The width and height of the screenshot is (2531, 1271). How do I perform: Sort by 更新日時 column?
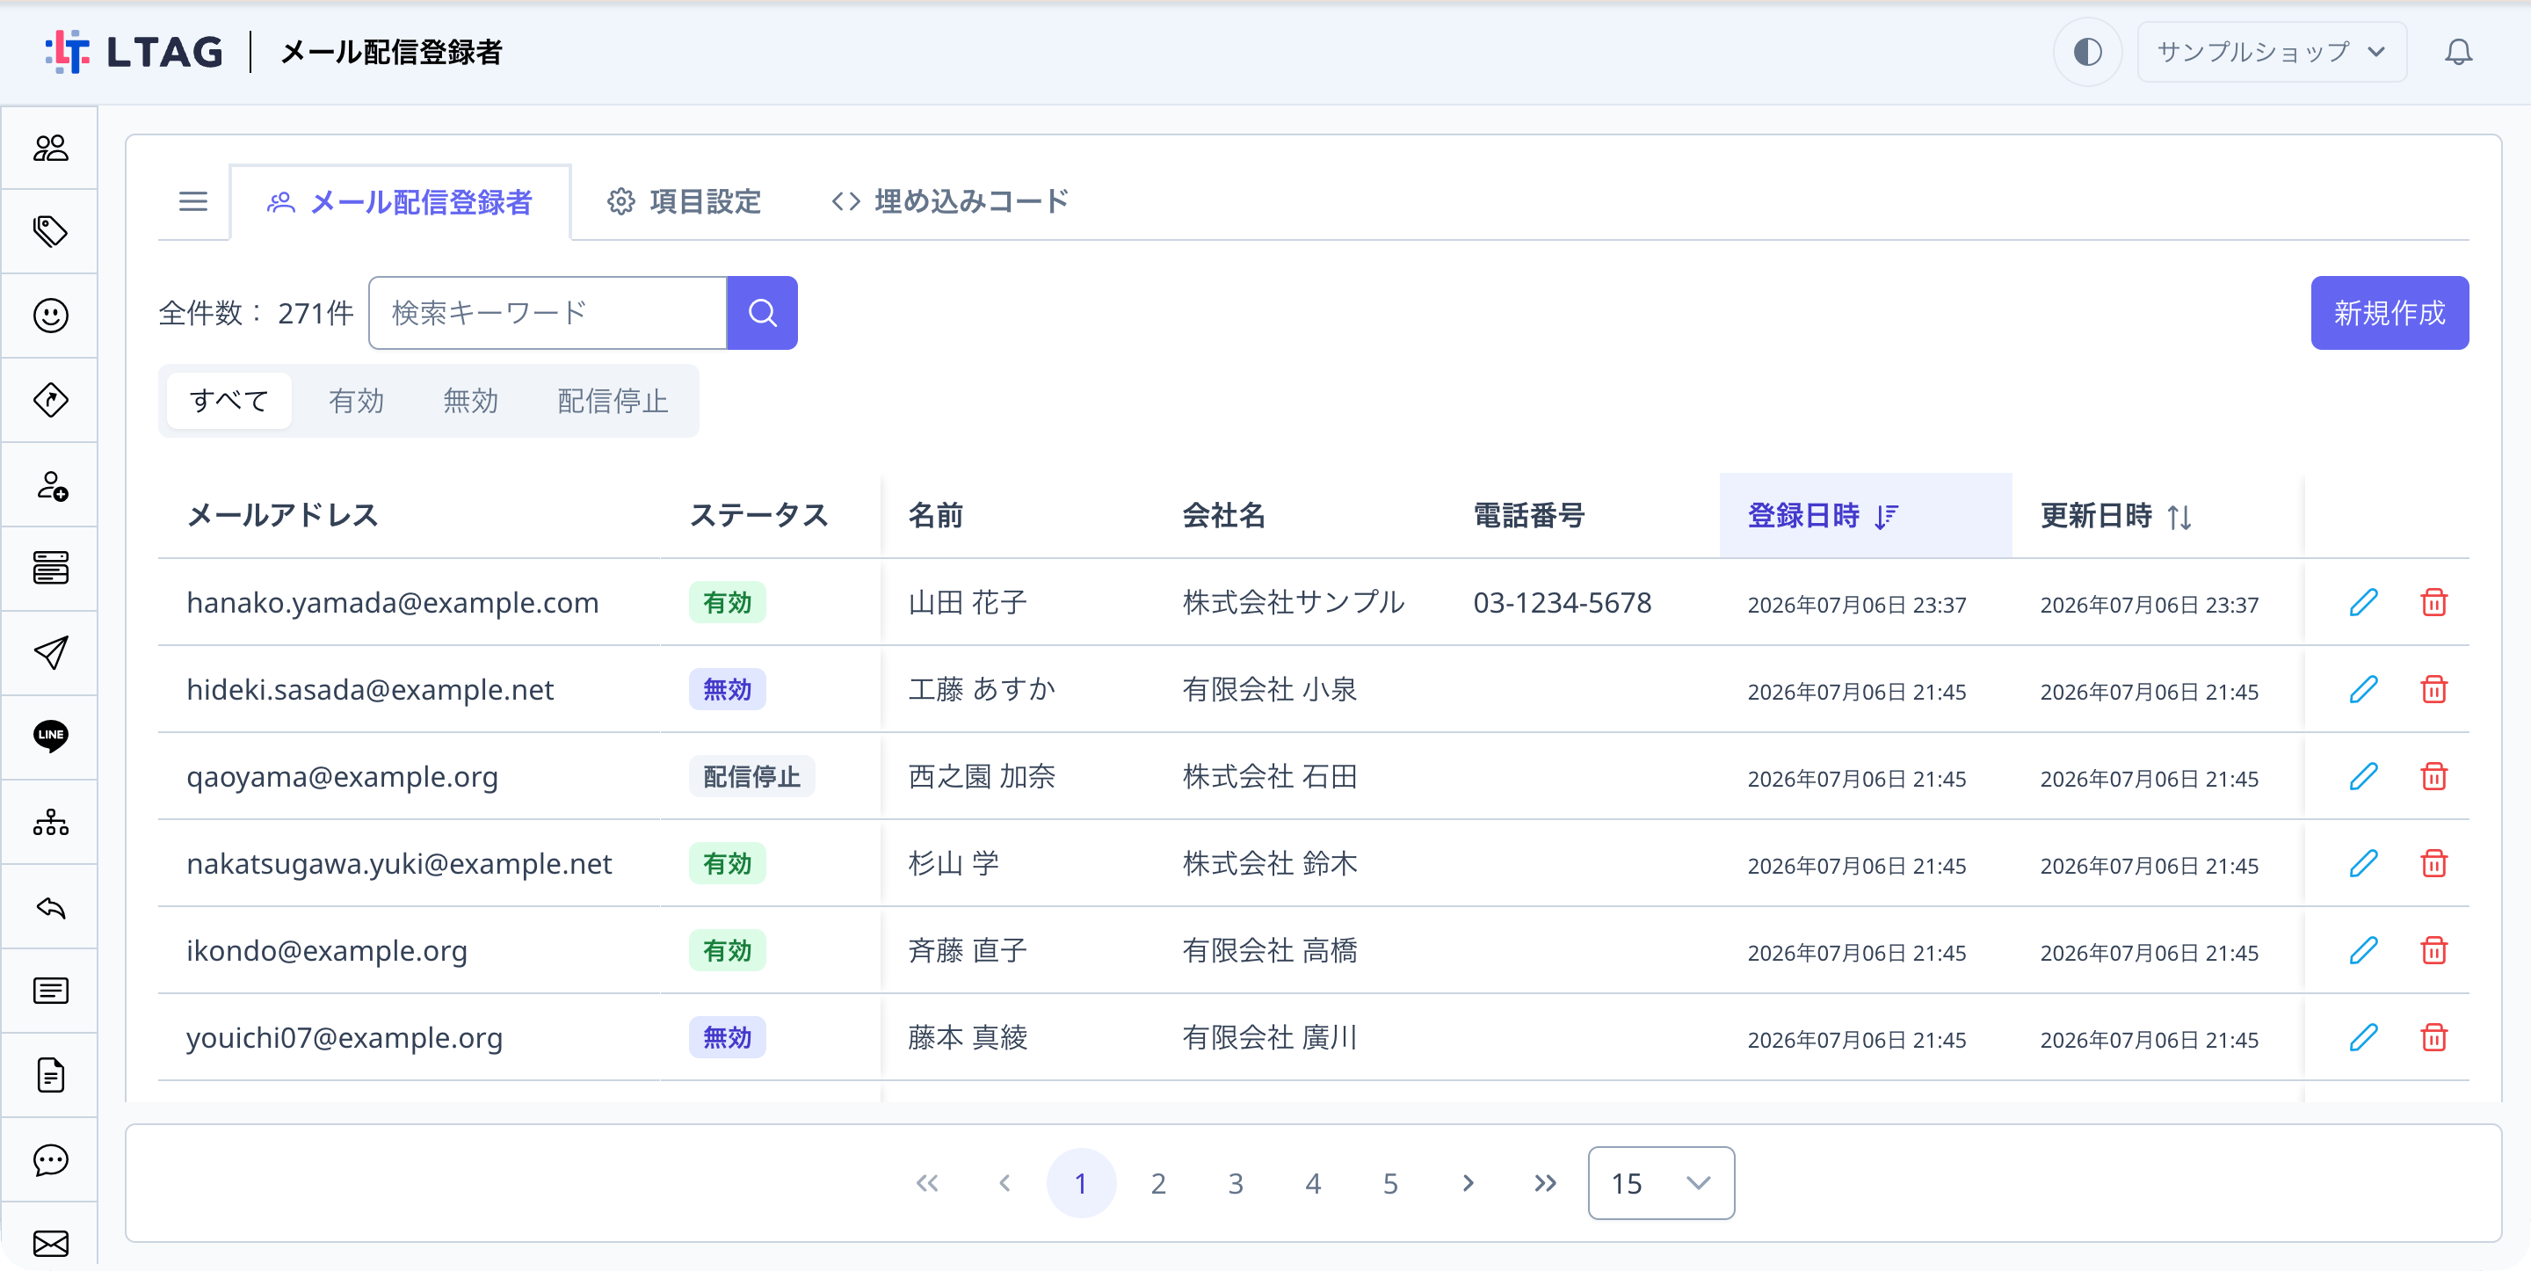[2115, 515]
